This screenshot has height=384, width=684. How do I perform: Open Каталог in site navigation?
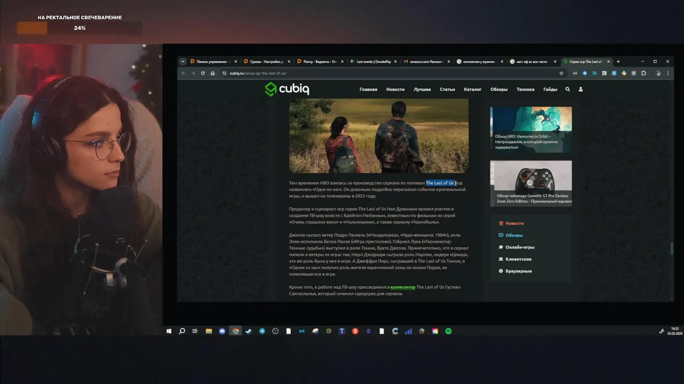point(472,90)
